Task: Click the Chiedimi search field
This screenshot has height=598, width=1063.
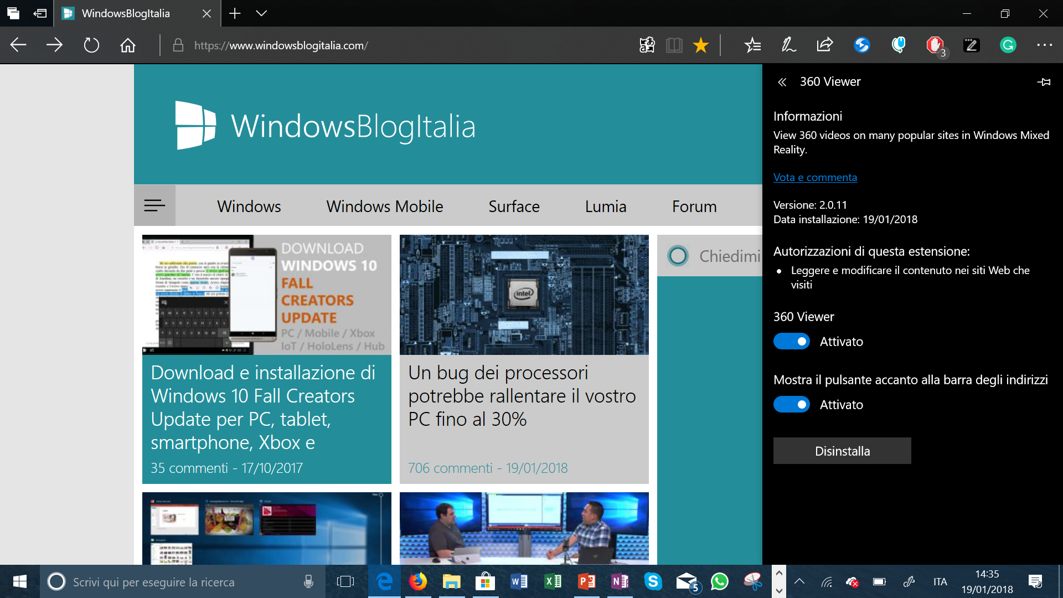Action: (x=710, y=256)
